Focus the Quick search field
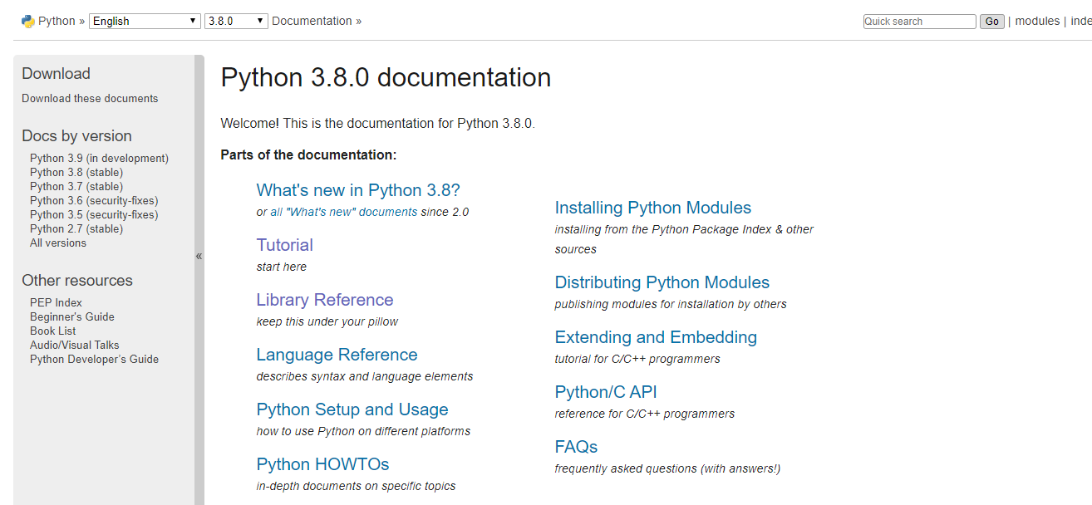This screenshot has height=505, width=1092. 919,22
